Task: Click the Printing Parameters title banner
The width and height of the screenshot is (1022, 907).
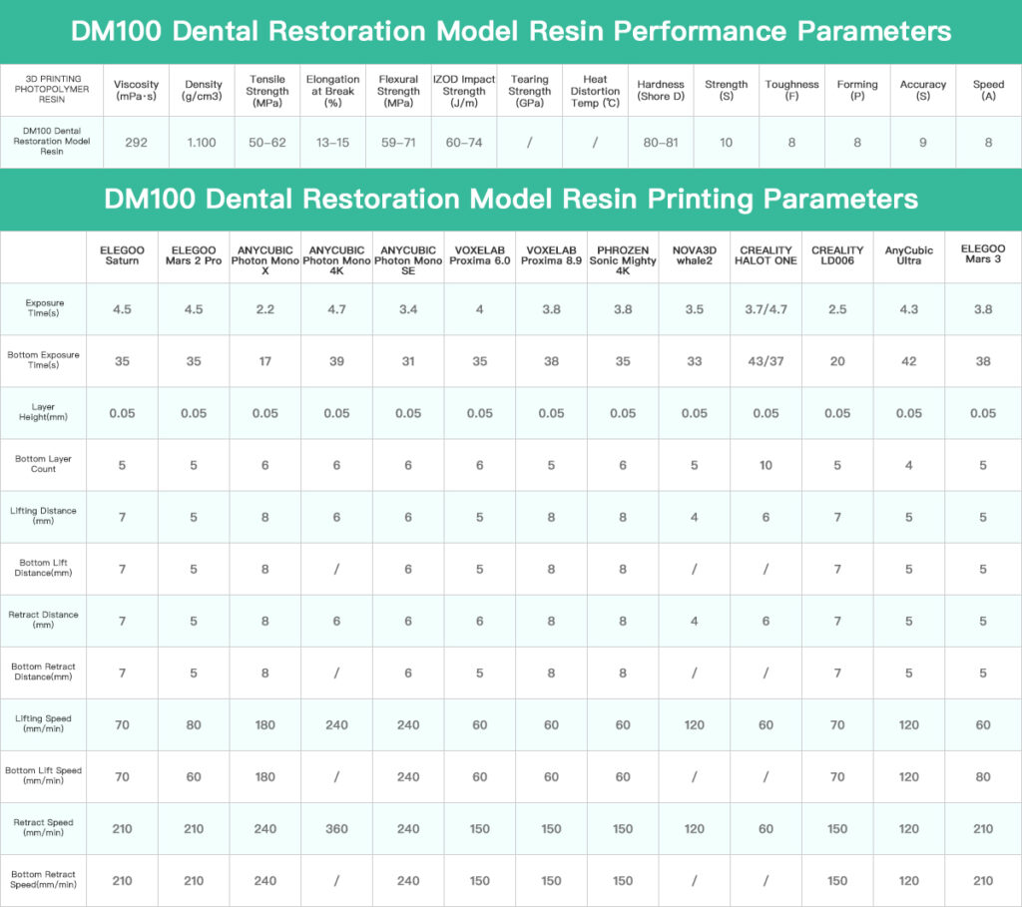Action: tap(511, 200)
